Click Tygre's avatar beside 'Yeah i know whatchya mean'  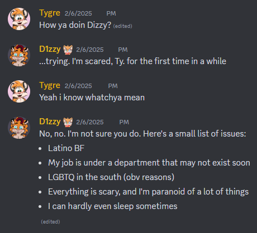tap(19, 91)
